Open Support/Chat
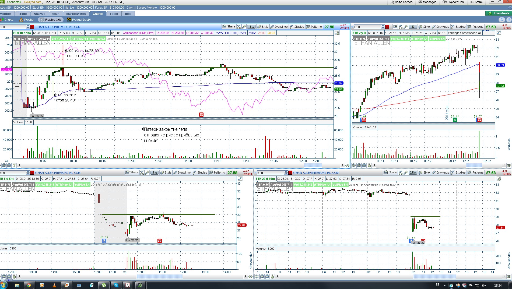Screen dimensions: 512x289 pos(454,2)
